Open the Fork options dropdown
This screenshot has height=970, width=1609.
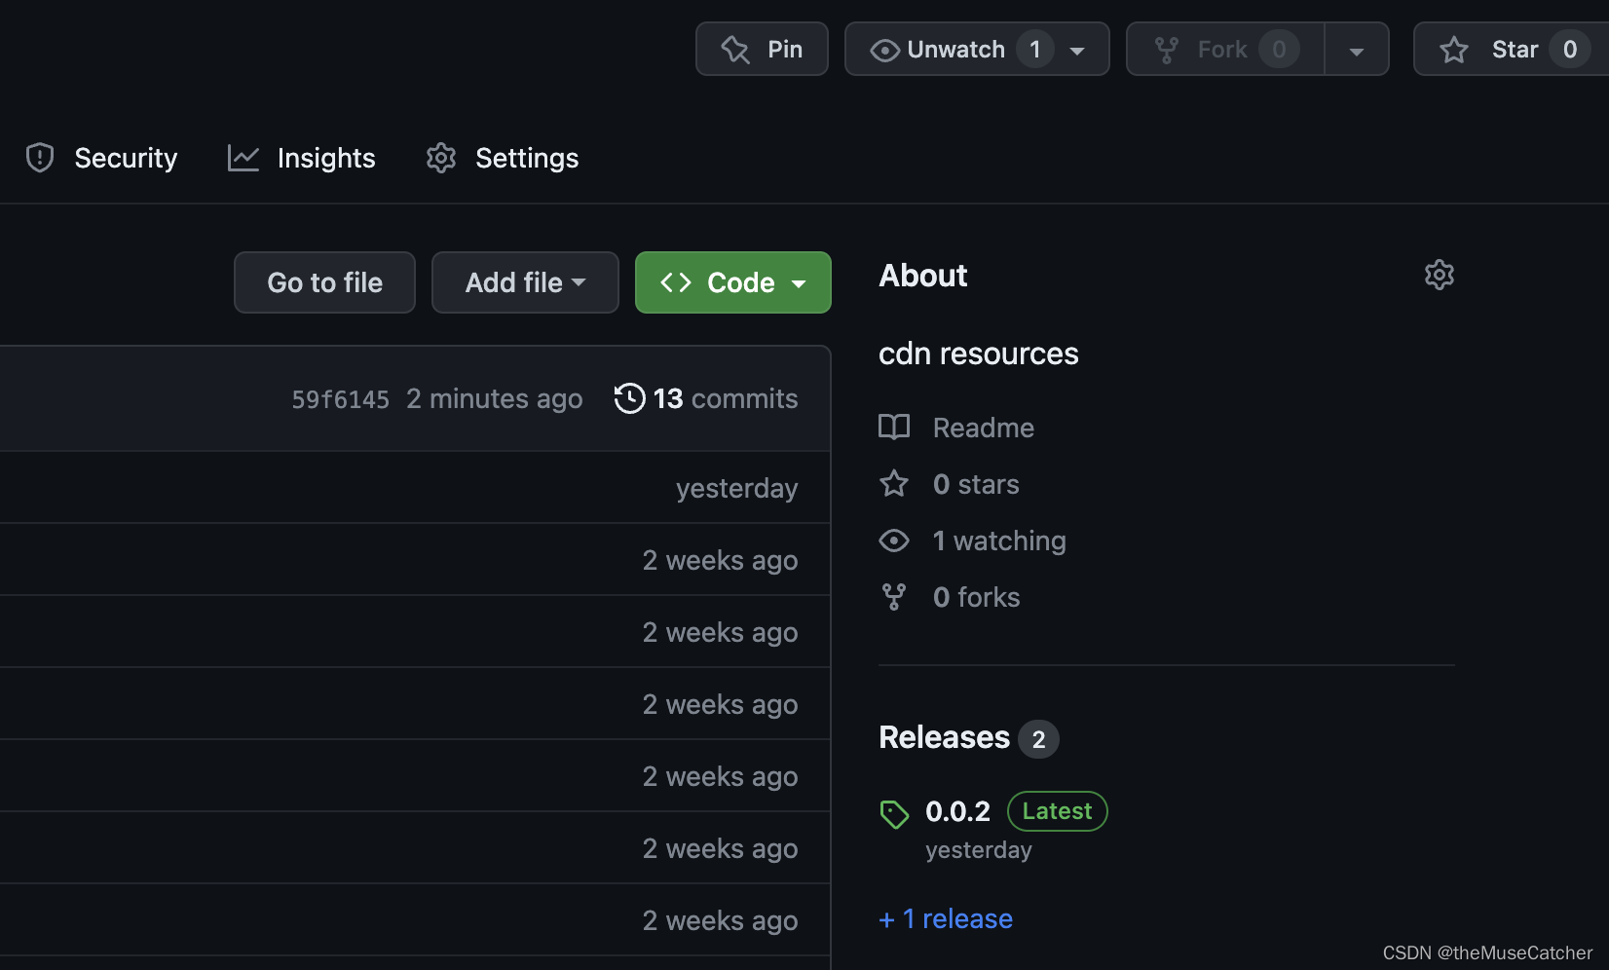coord(1357,49)
